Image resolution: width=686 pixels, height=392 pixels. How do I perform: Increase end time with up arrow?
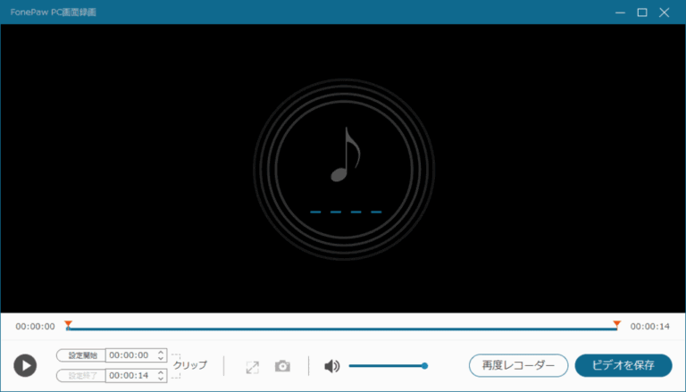(x=161, y=372)
